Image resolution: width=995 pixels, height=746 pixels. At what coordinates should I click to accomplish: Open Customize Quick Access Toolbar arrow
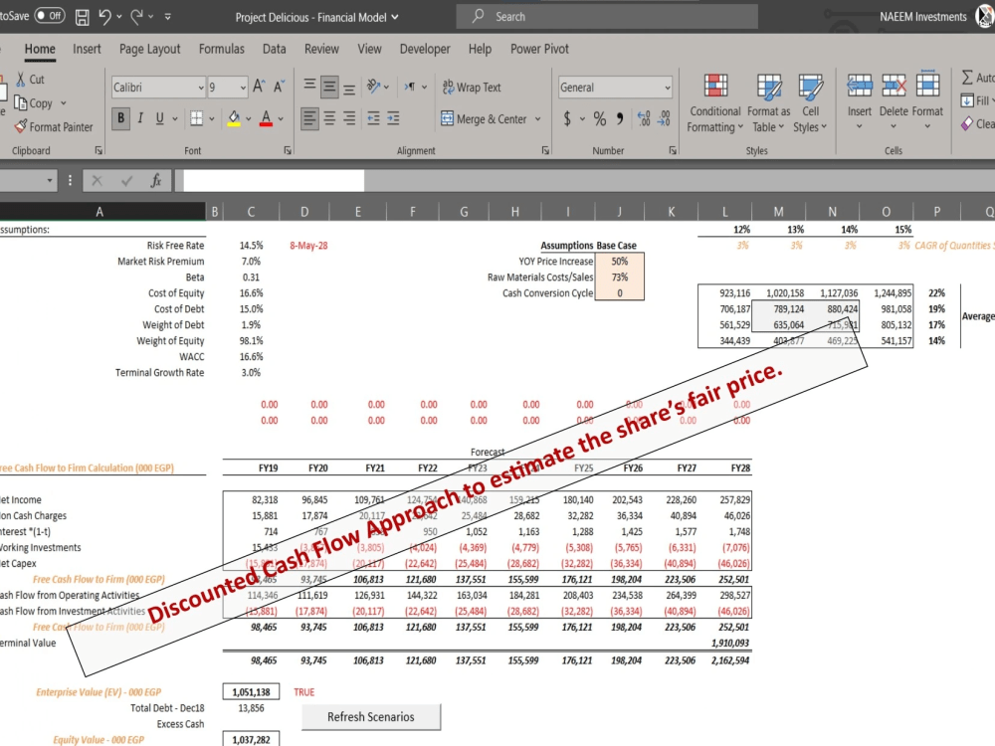167,17
